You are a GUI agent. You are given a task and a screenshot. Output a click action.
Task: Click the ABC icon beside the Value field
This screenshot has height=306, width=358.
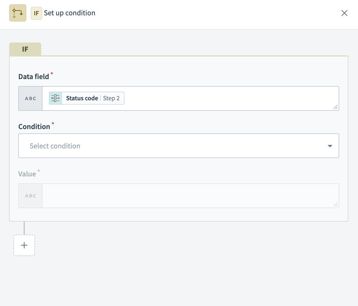[30, 196]
